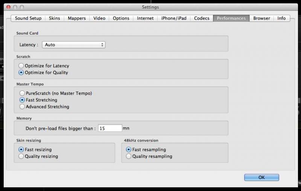The width and height of the screenshot is (301, 191).
Task: Choose PureScratch (no Master Tempo)
Action: tap(23, 93)
